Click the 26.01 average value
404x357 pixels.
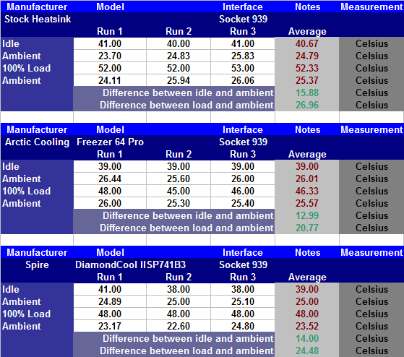tap(307, 178)
